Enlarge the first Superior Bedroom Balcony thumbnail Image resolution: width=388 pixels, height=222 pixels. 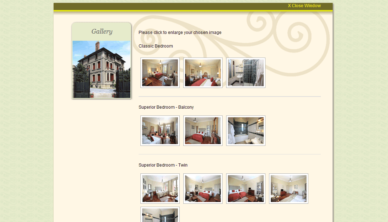click(x=160, y=131)
